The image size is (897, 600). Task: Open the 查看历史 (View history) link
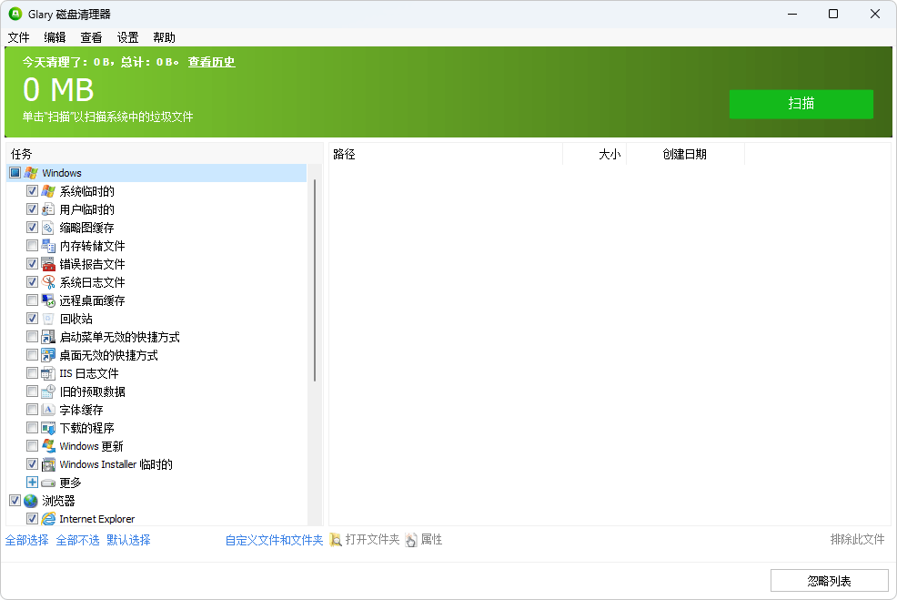click(211, 62)
